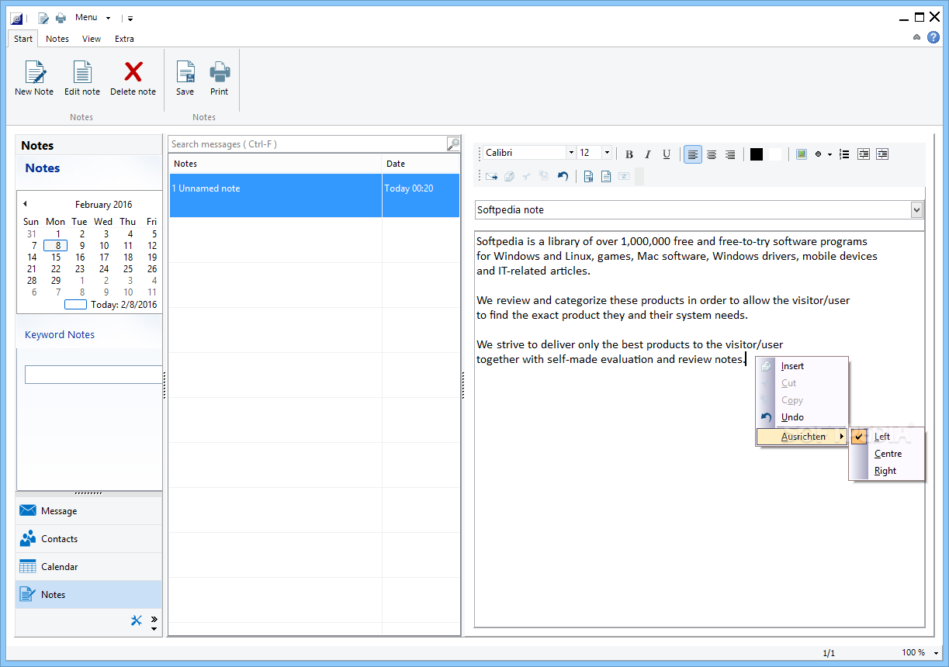Click the Edit note ribbon icon

pyautogui.click(x=82, y=72)
